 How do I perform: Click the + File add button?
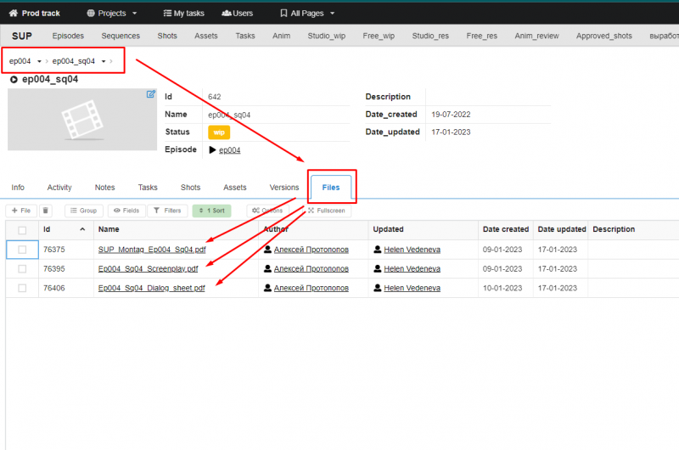[x=21, y=211]
